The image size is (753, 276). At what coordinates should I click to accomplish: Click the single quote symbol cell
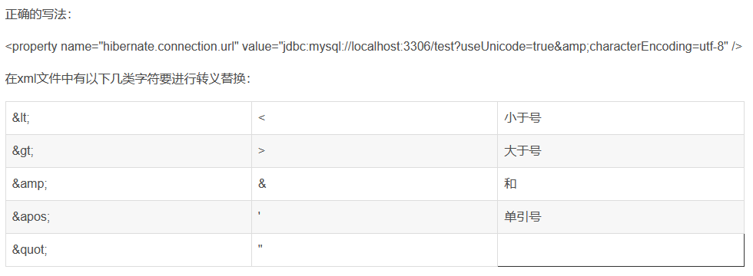tap(375, 217)
